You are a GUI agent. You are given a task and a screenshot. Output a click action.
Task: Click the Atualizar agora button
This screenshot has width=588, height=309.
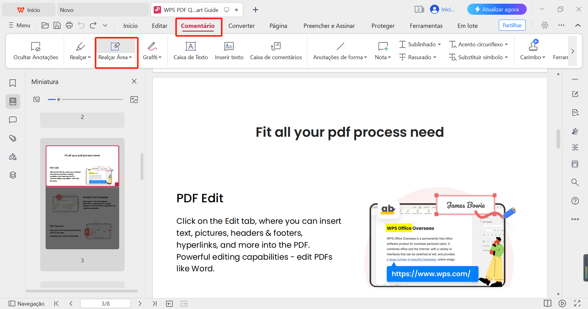[x=497, y=9]
